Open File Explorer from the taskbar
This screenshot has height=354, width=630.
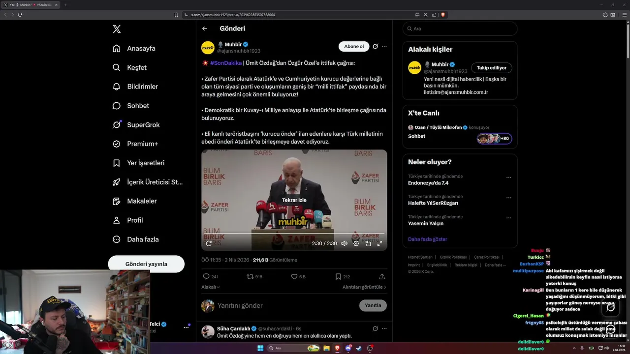point(326,348)
